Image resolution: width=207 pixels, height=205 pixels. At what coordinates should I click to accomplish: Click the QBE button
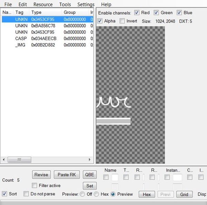click(x=89, y=175)
